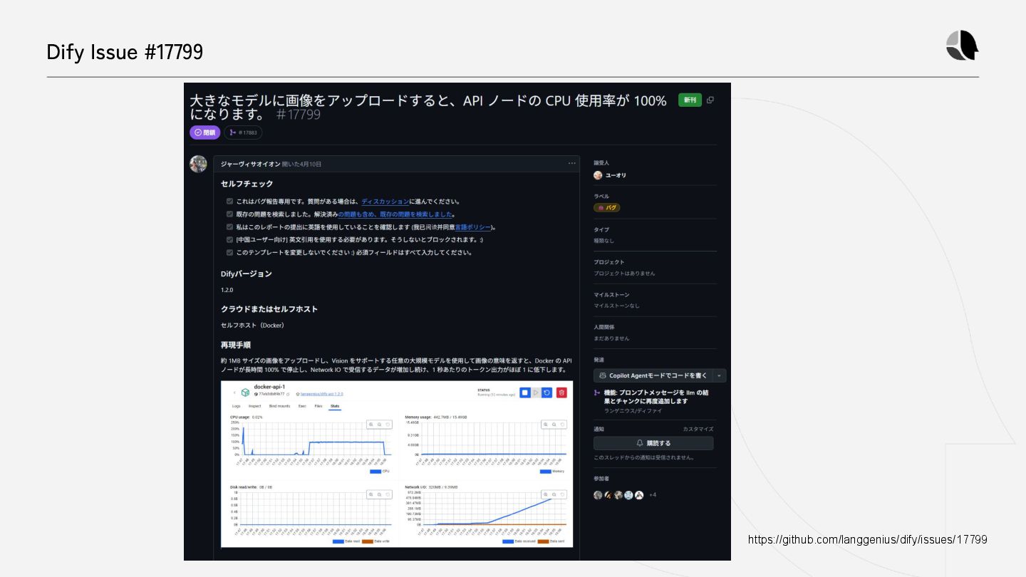Click the greyed-out start (play) button
The height and width of the screenshot is (577, 1026).
[x=536, y=393]
